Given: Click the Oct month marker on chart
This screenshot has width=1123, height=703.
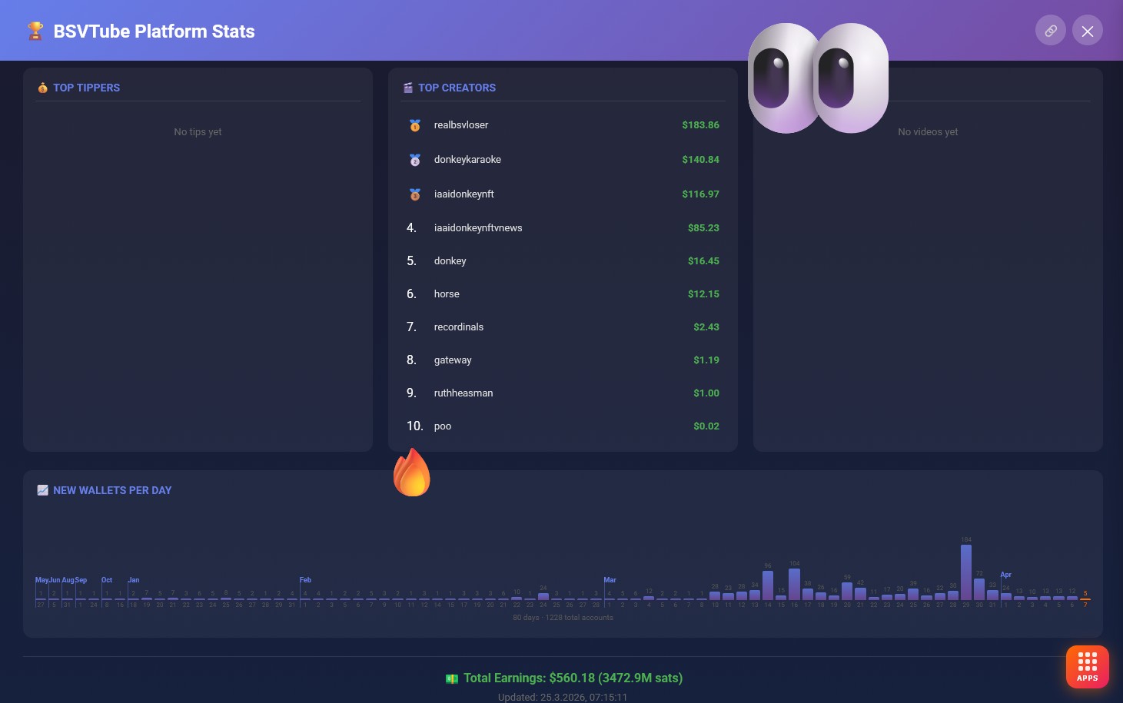Looking at the screenshot, I should click(107, 580).
